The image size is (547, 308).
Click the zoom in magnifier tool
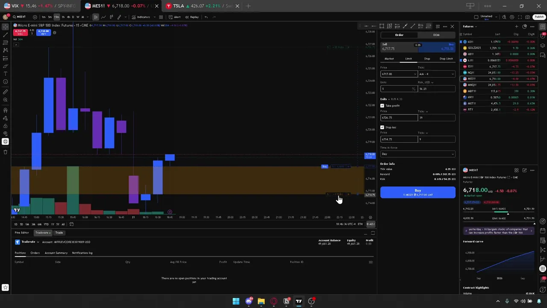click(x=6, y=100)
